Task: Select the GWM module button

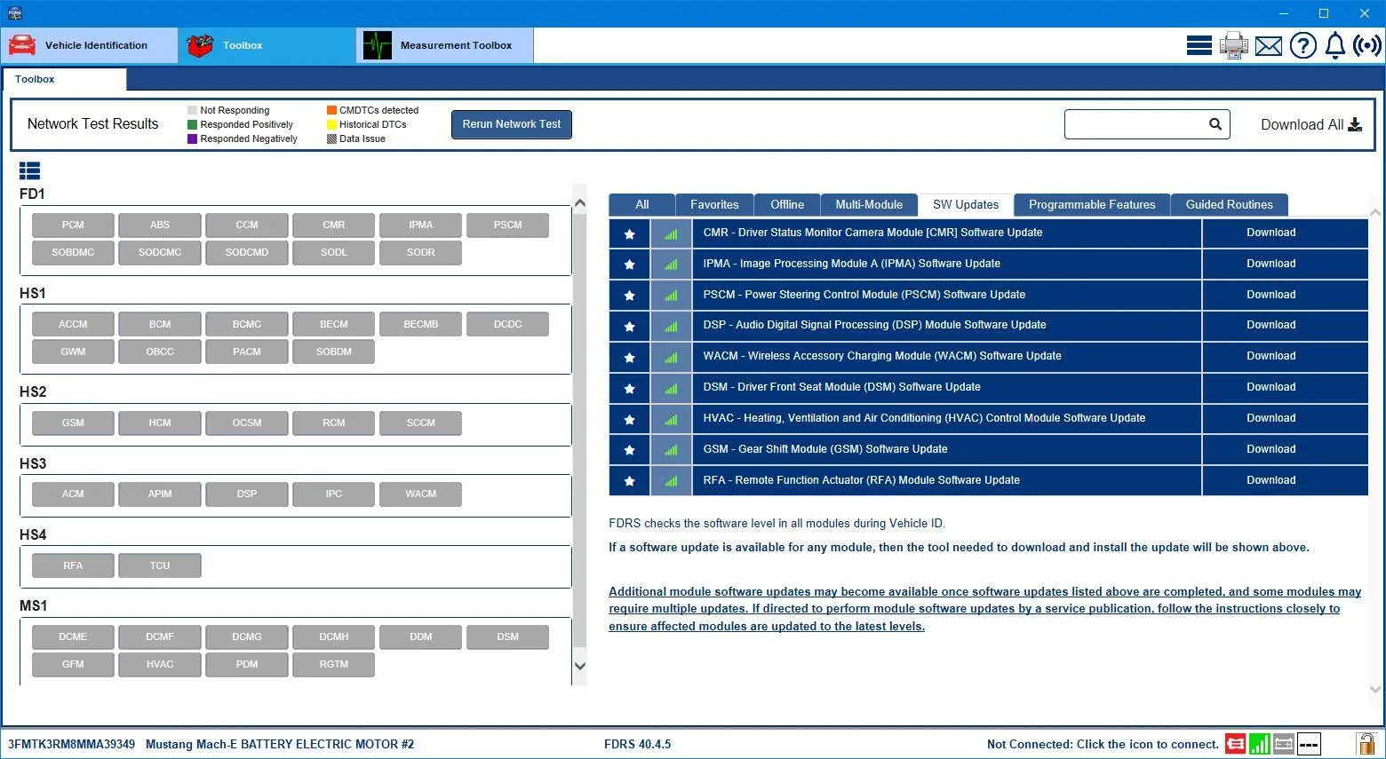Action: (x=73, y=352)
